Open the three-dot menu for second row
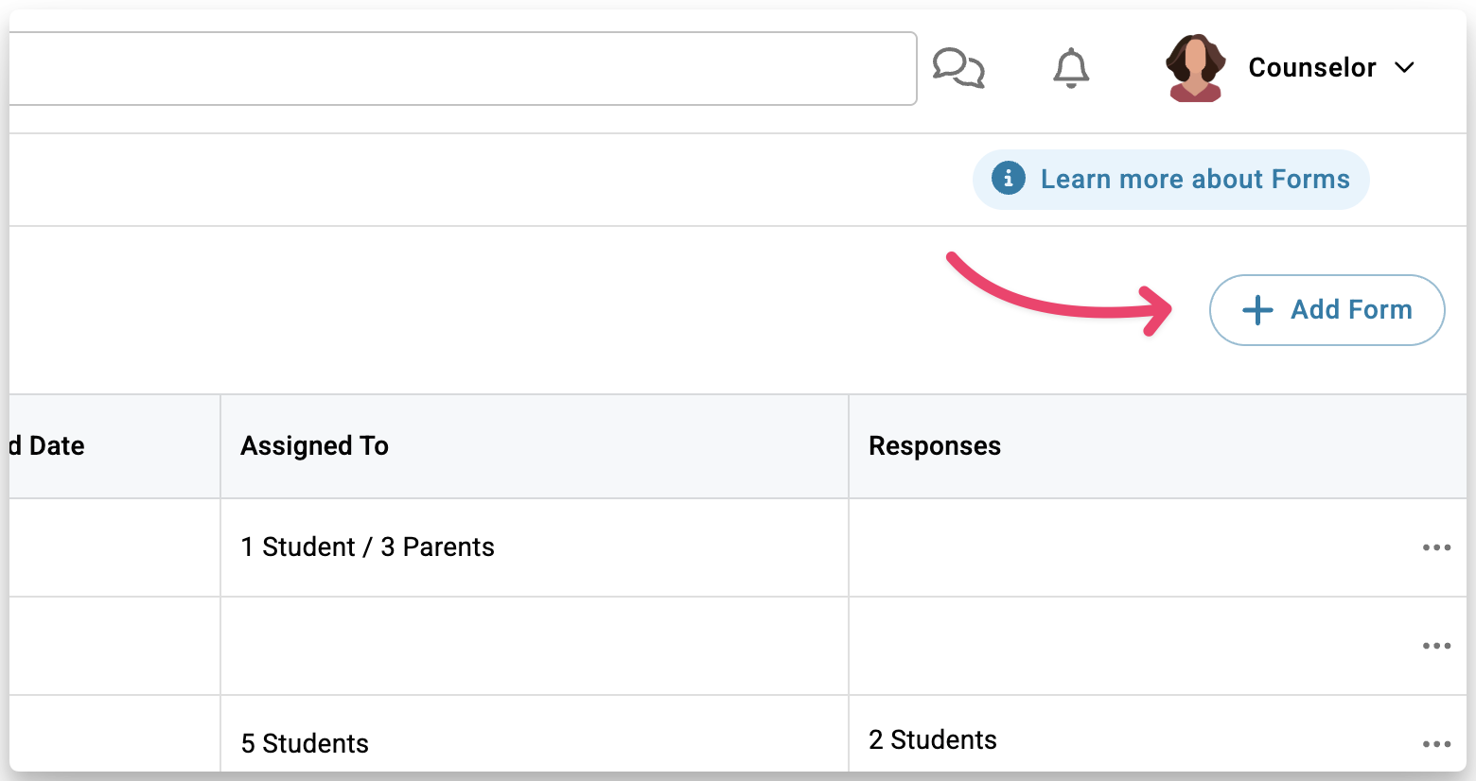This screenshot has height=781, width=1476. coord(1436,646)
